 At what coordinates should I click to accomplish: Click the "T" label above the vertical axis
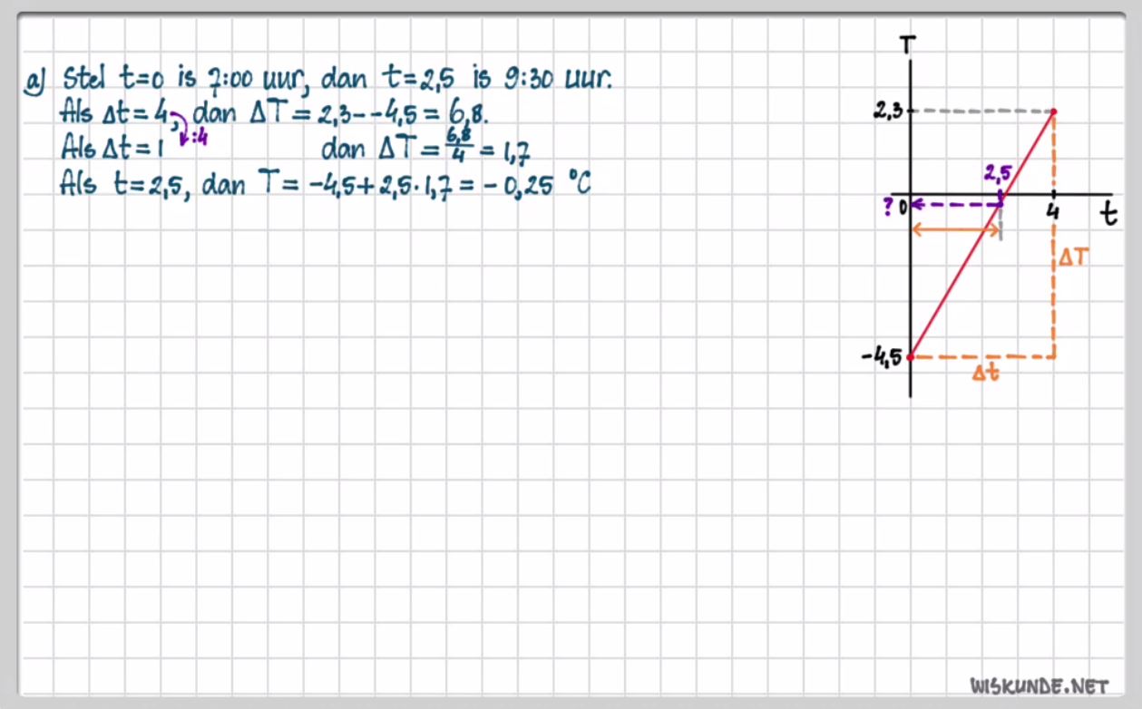click(x=908, y=44)
